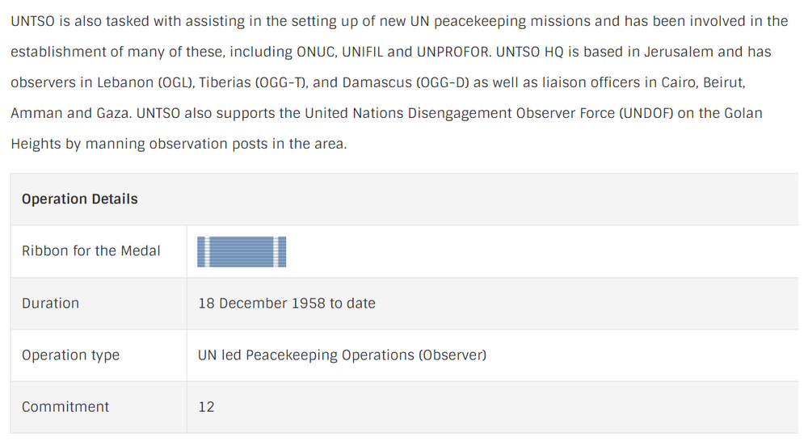Click the word Heights in last line
This screenshot has width=808, height=445.
click(x=35, y=145)
